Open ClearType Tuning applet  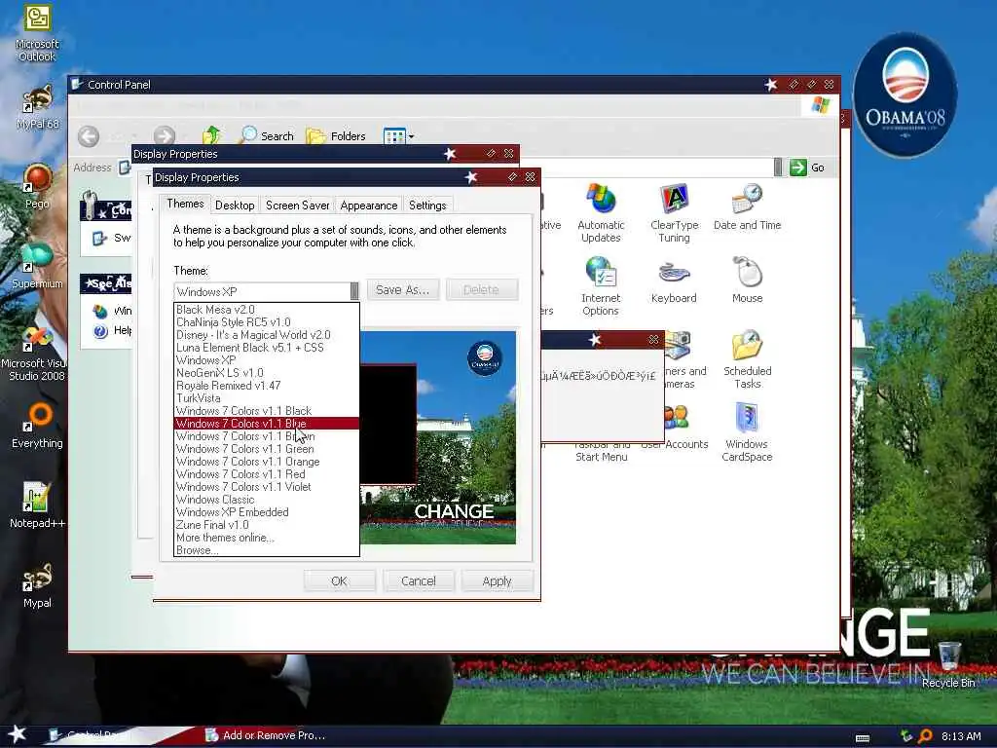point(674,213)
